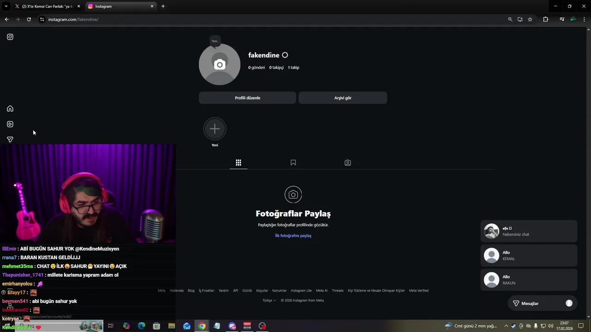Open zoom magnifier icon in address bar
The image size is (591, 332).
click(x=510, y=19)
